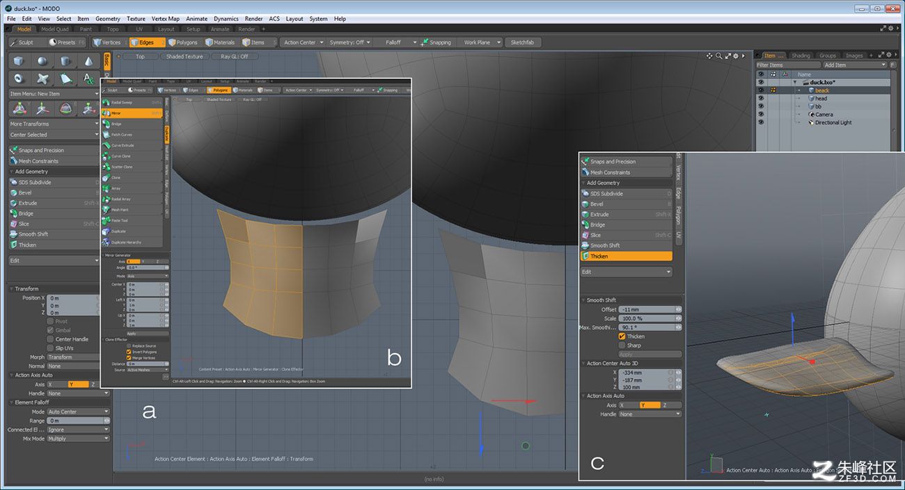Click the Smooth Shift icon in main panel

pyautogui.click(x=13, y=234)
